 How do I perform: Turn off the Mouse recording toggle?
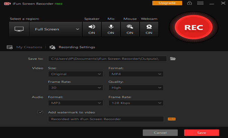[130, 29]
